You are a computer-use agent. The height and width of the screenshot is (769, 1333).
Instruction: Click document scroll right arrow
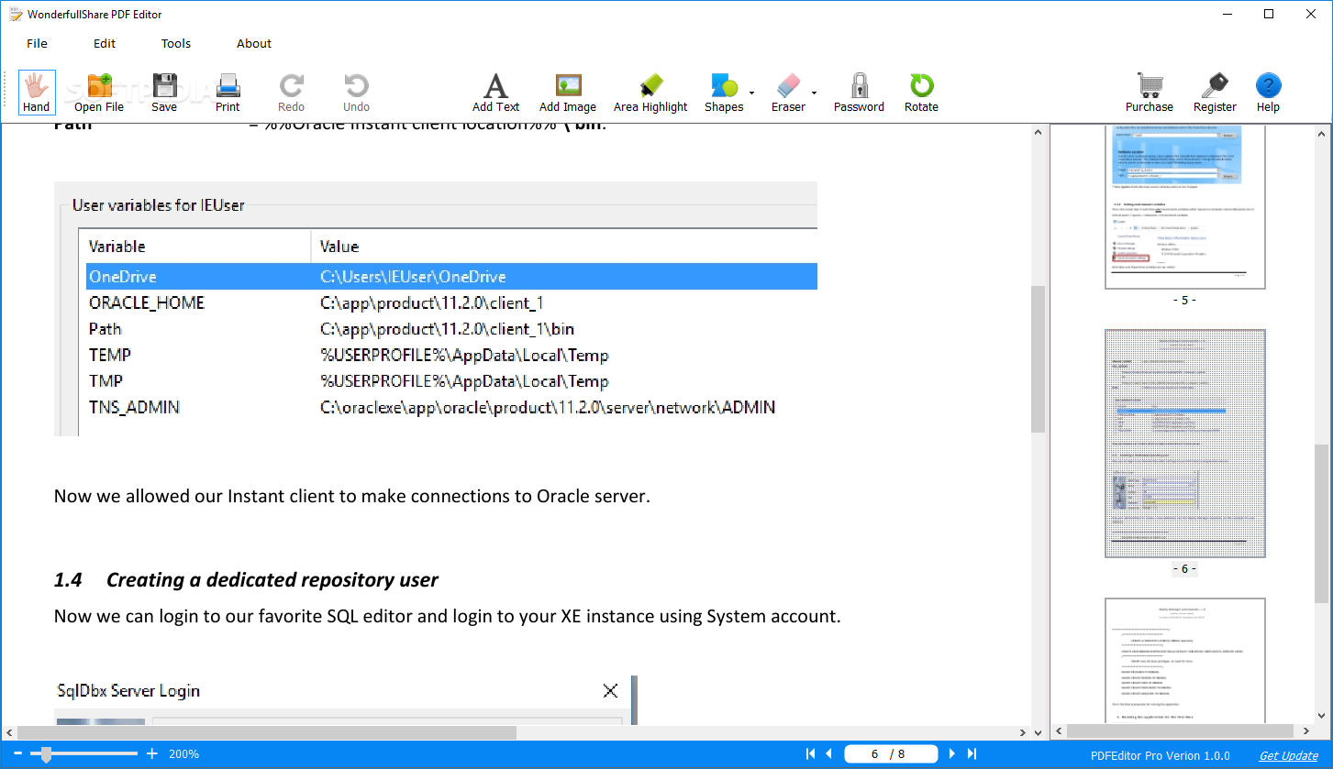1023,732
